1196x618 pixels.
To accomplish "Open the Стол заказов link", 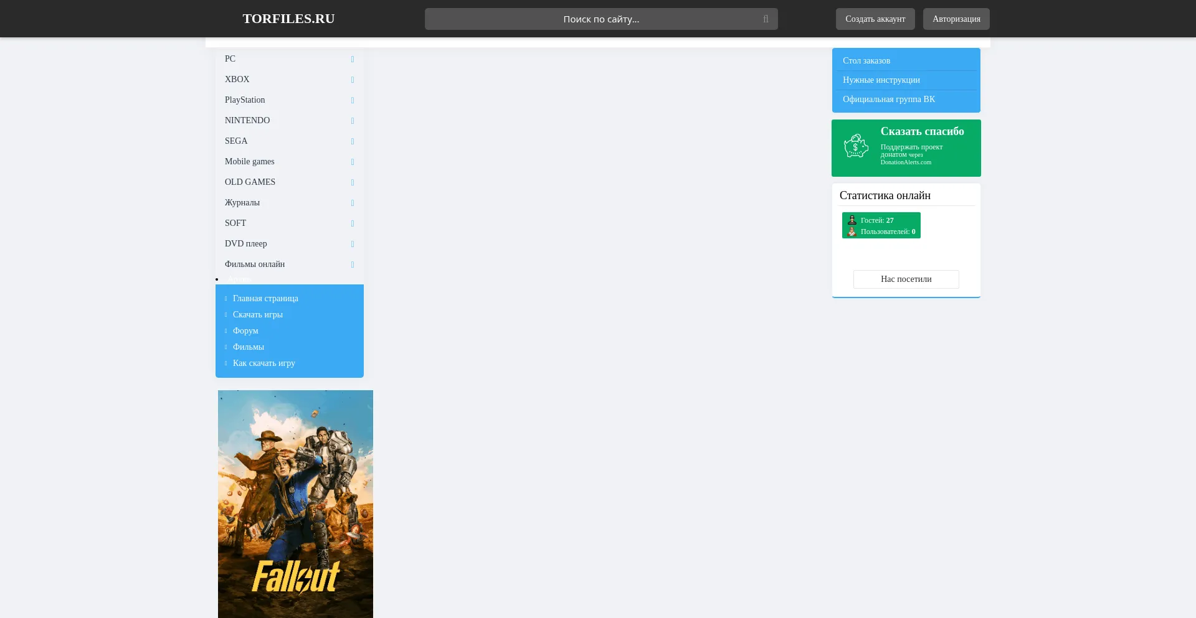I will [x=866, y=60].
